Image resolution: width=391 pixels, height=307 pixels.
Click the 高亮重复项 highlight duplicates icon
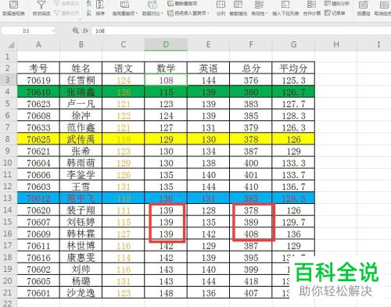pos(124,5)
